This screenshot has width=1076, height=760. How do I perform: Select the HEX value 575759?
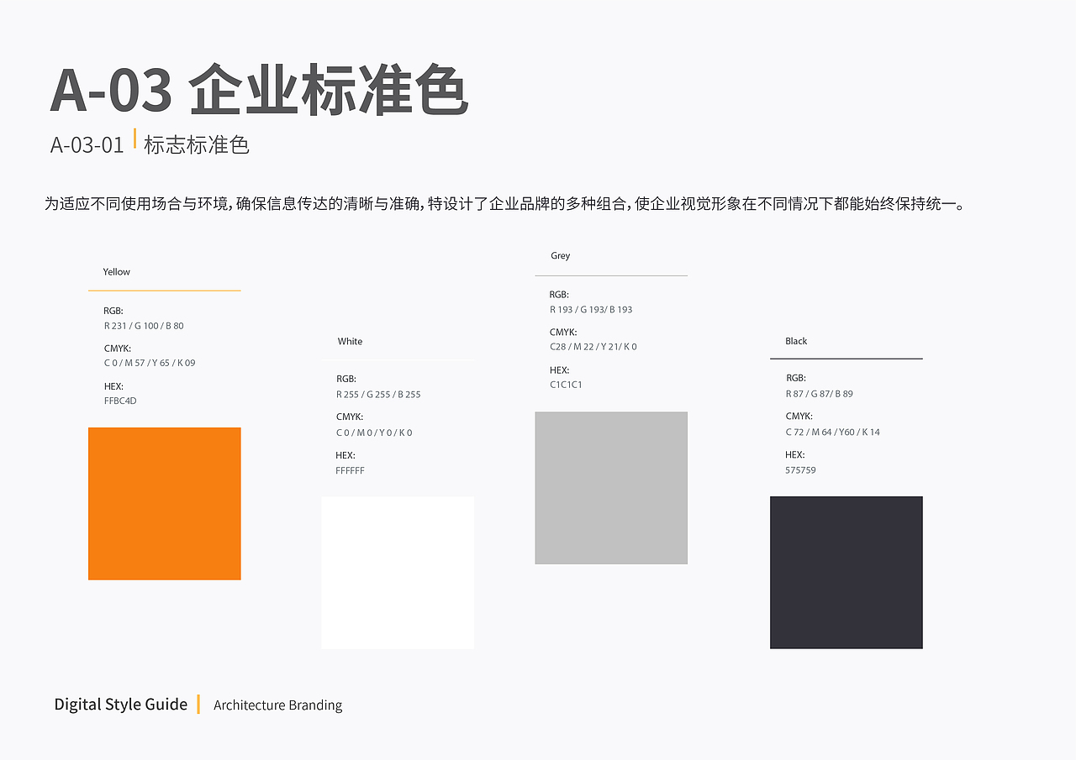(x=799, y=469)
